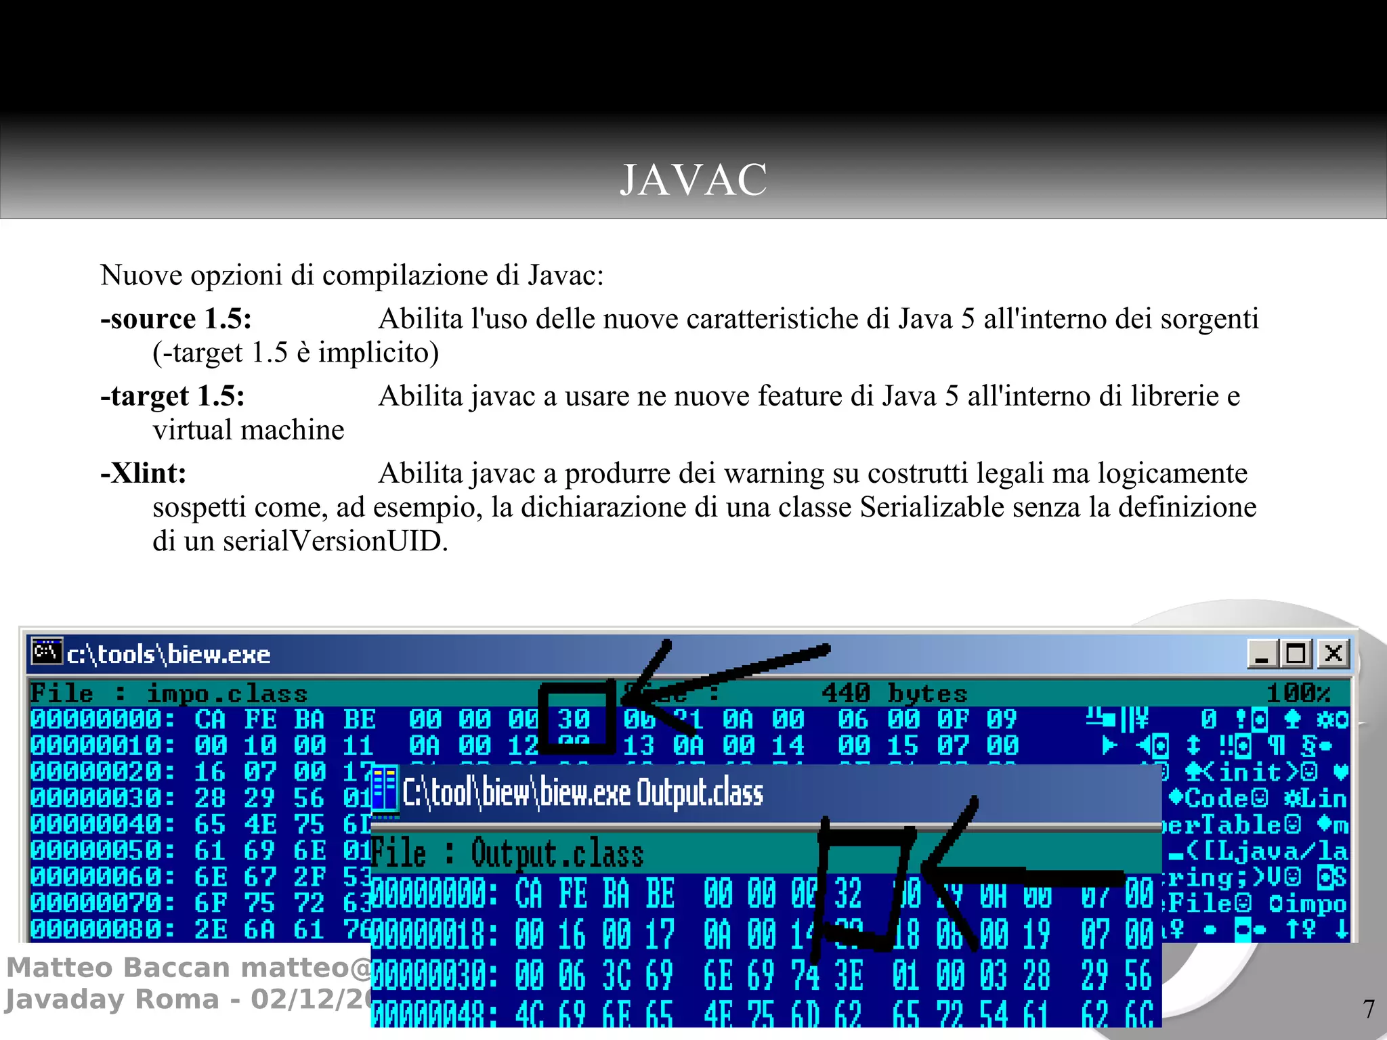
Task: Click the 'C:\tool\biew\biew.exe Output.class' title
Action: click(583, 793)
